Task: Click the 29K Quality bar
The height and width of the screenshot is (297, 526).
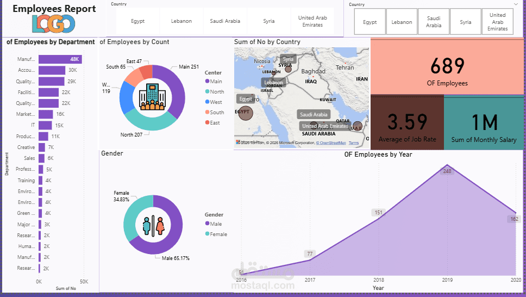Action: pyautogui.click(x=51, y=81)
